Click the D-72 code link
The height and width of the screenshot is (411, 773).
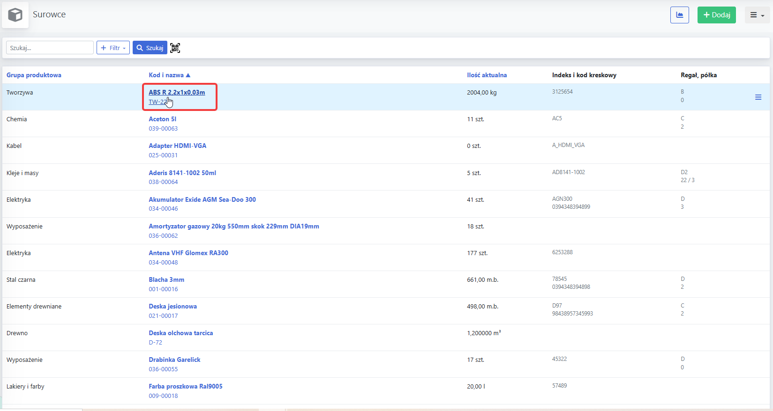point(155,342)
